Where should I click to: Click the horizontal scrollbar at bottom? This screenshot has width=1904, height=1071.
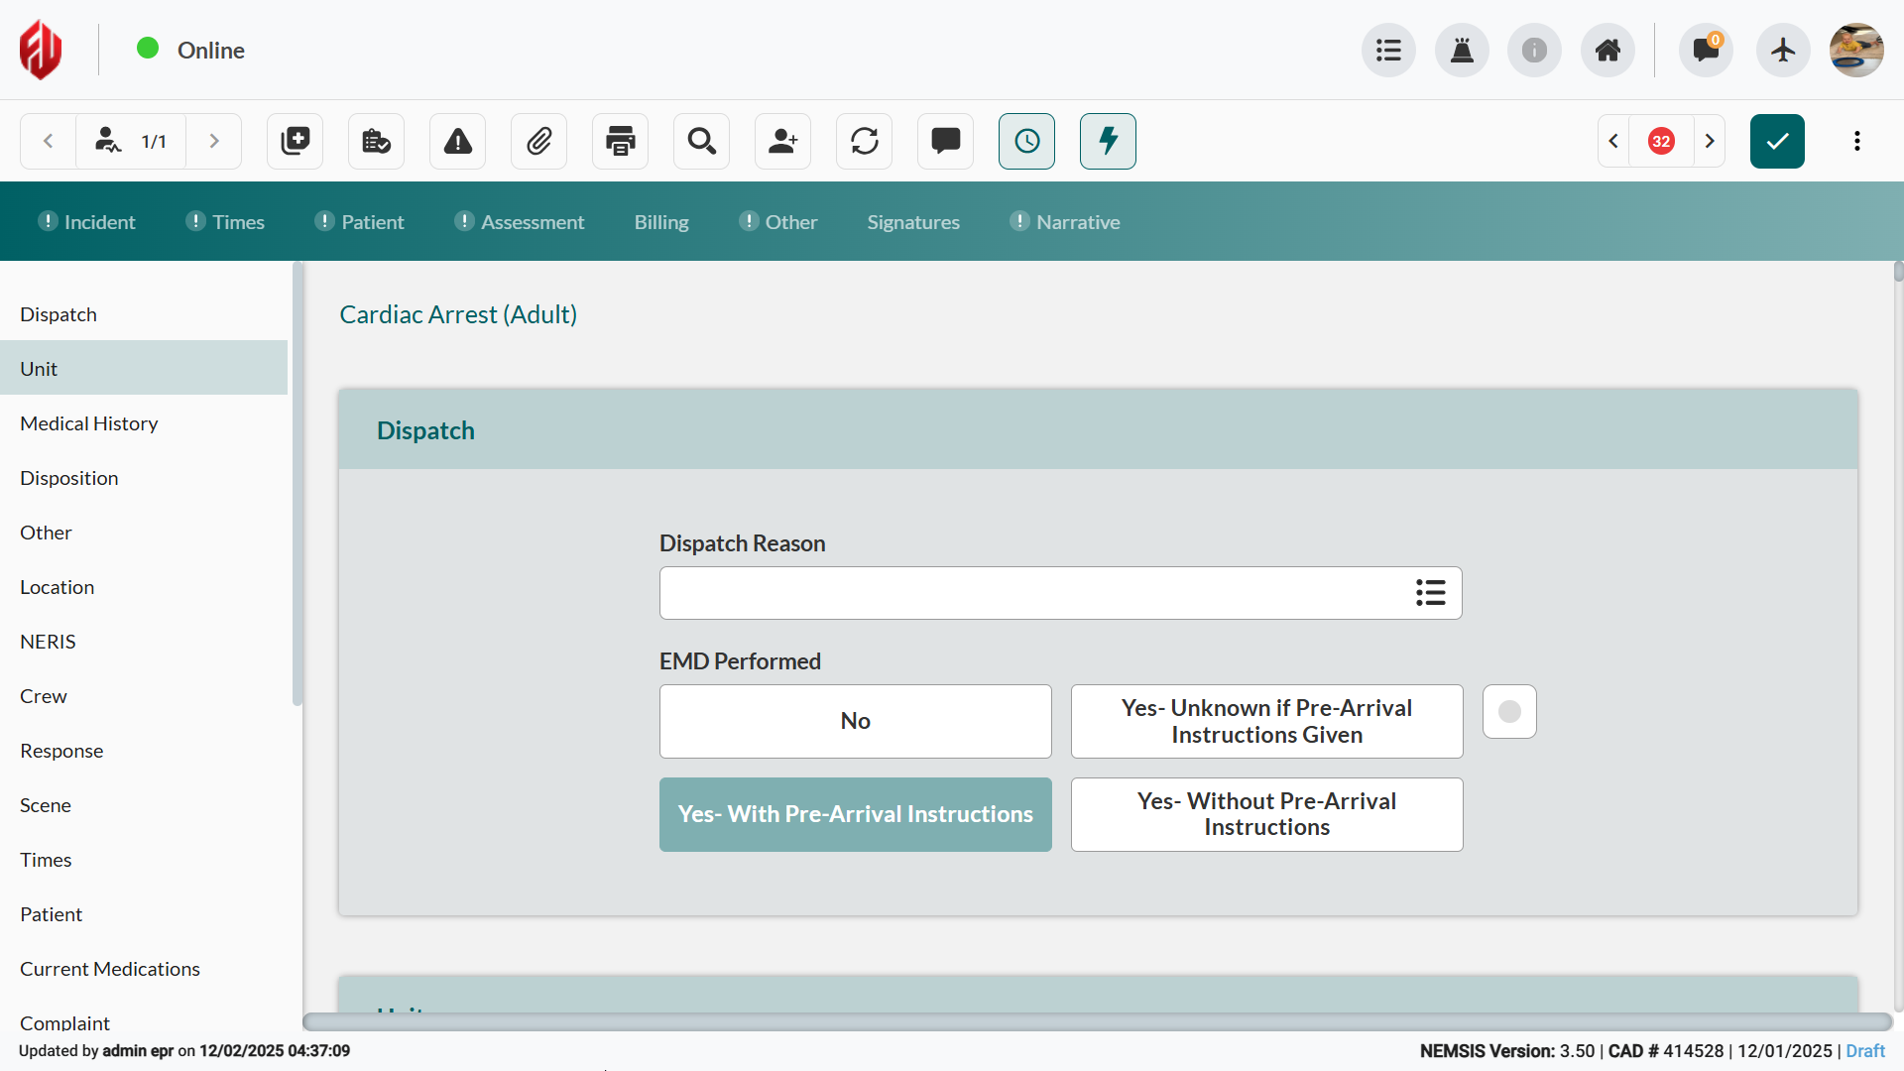[1096, 1021]
